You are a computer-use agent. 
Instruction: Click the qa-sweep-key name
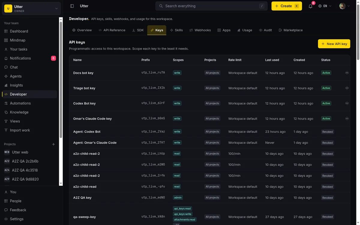(x=84, y=217)
